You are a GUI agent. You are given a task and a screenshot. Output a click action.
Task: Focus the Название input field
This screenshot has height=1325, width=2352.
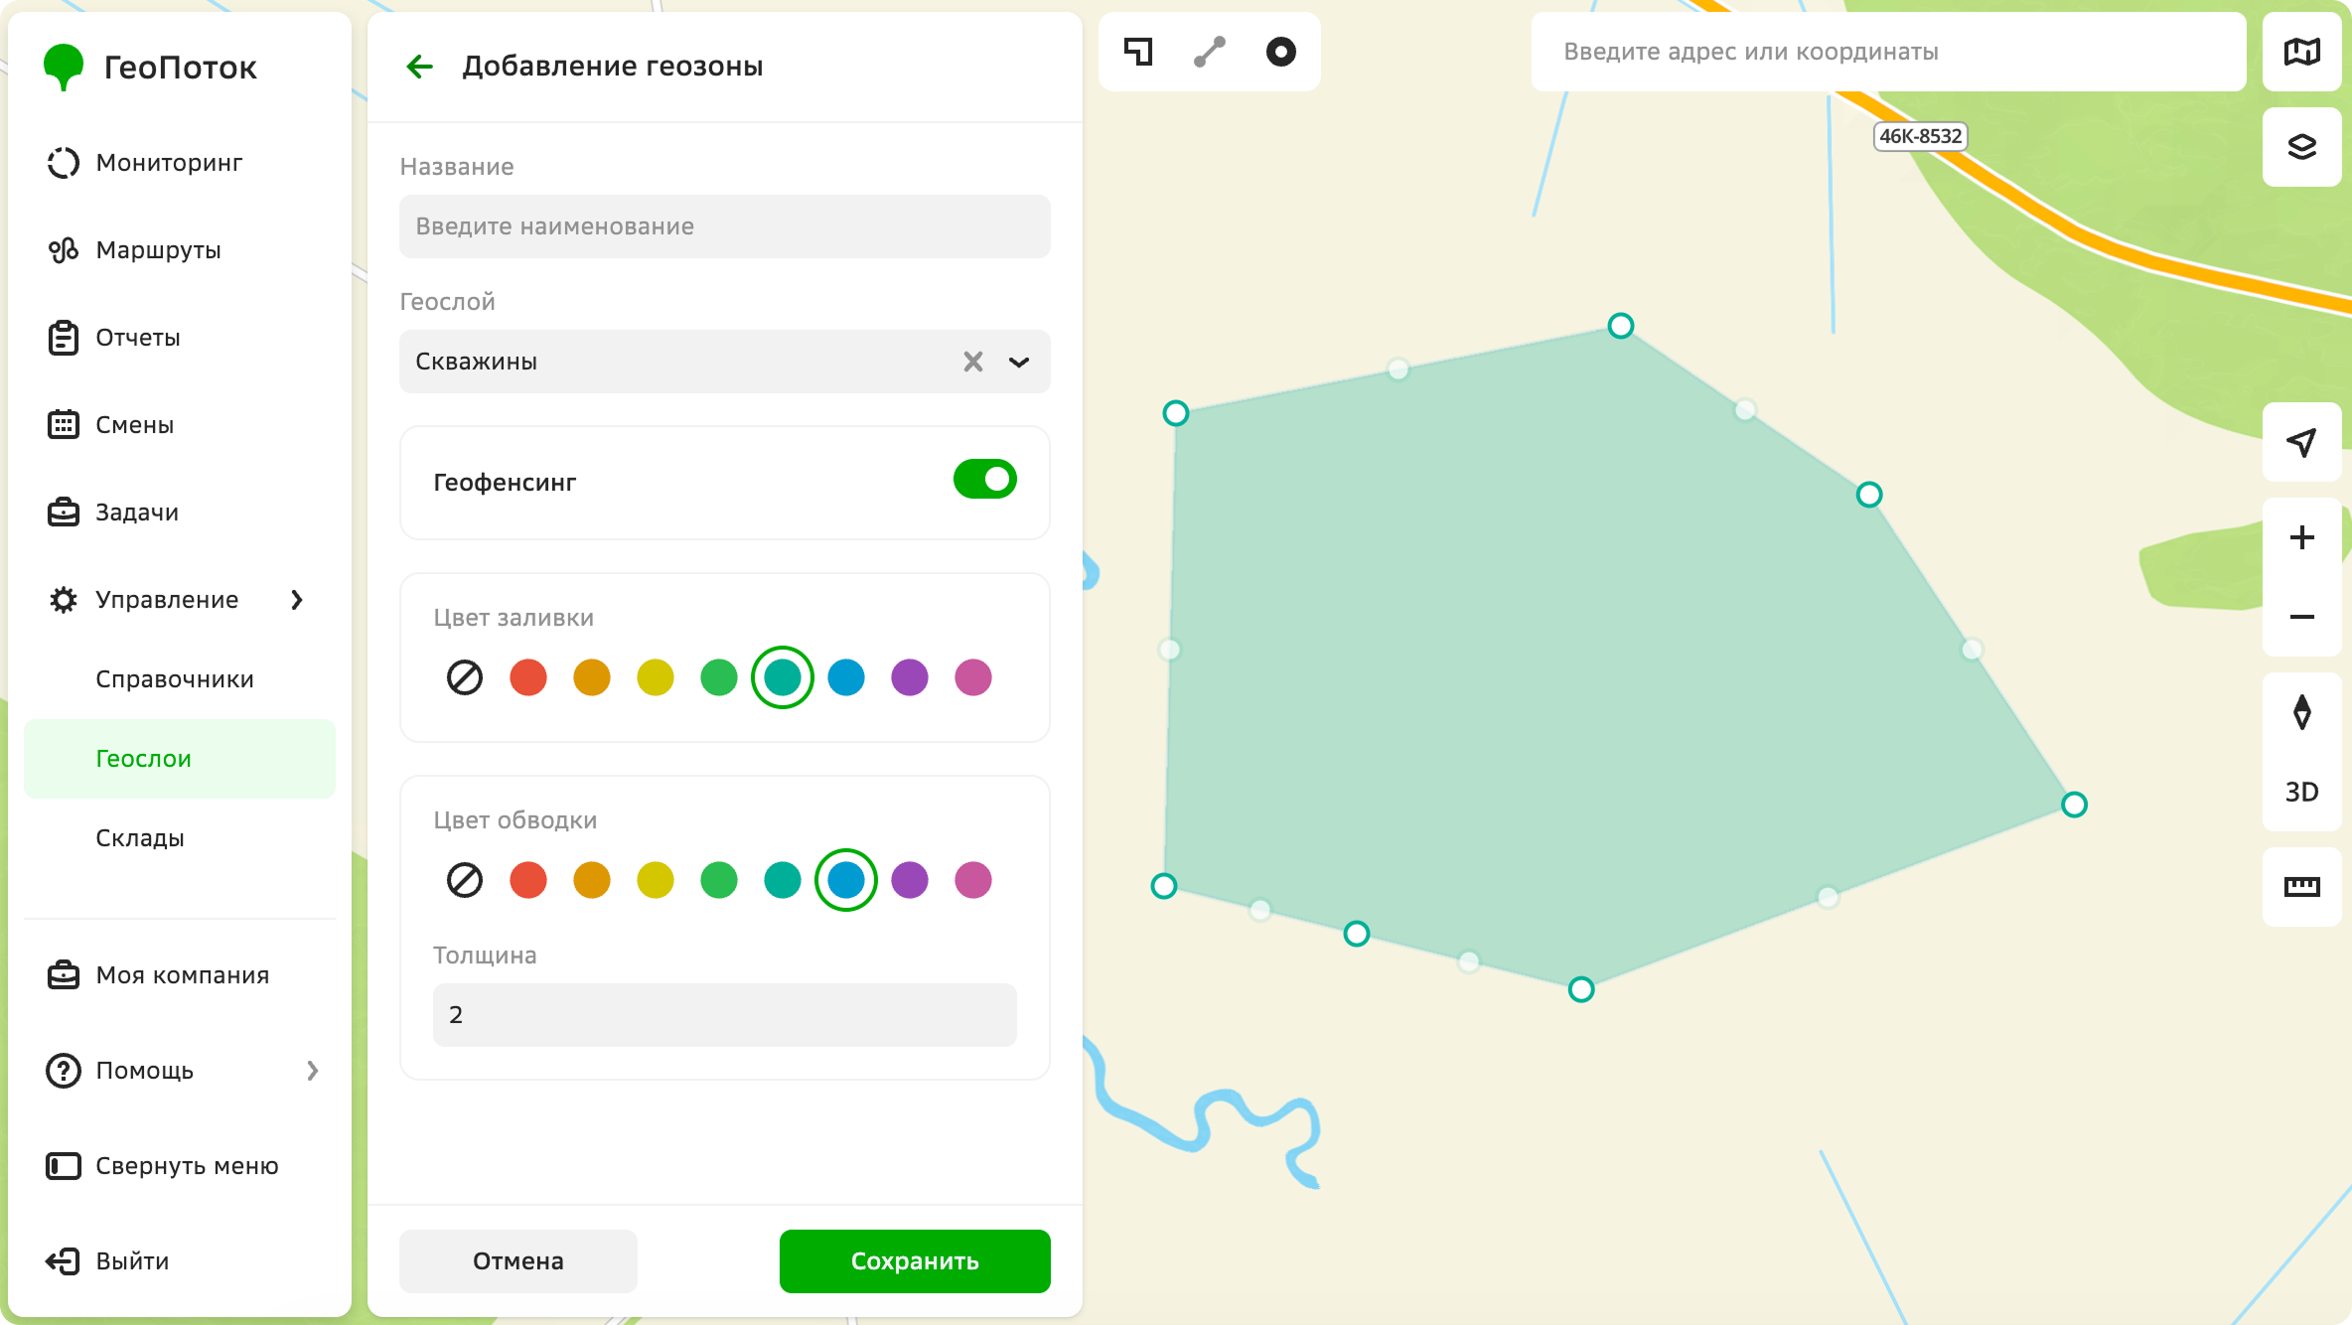coord(725,226)
